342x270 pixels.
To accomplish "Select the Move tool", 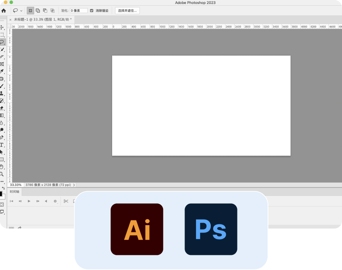I will (2, 27).
